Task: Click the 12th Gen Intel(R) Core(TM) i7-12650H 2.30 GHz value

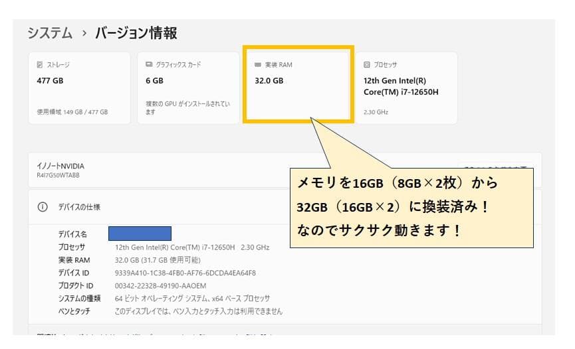Action: [192, 247]
